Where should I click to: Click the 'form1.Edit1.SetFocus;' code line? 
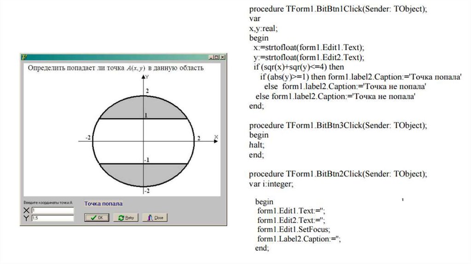point(294,229)
